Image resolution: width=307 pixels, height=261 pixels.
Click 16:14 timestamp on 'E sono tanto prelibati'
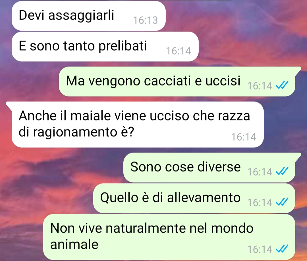178,51
